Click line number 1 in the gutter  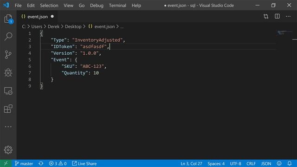click(x=30, y=33)
